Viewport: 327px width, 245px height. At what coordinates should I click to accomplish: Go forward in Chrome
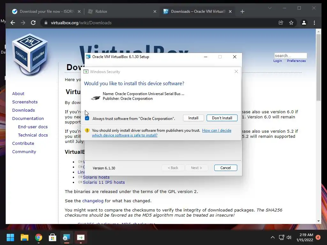point(23,23)
